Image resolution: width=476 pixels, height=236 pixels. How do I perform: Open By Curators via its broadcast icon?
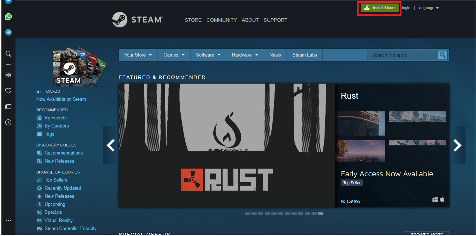click(x=39, y=126)
